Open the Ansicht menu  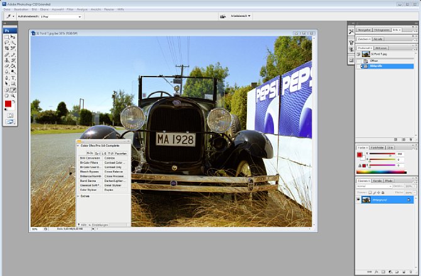click(96, 9)
